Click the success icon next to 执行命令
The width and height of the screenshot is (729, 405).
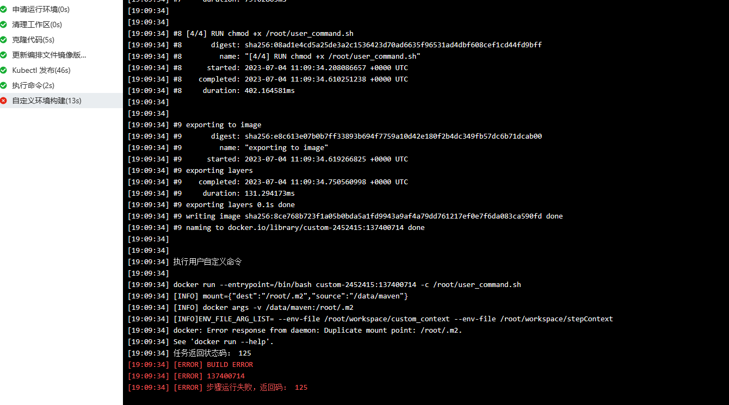pos(4,85)
